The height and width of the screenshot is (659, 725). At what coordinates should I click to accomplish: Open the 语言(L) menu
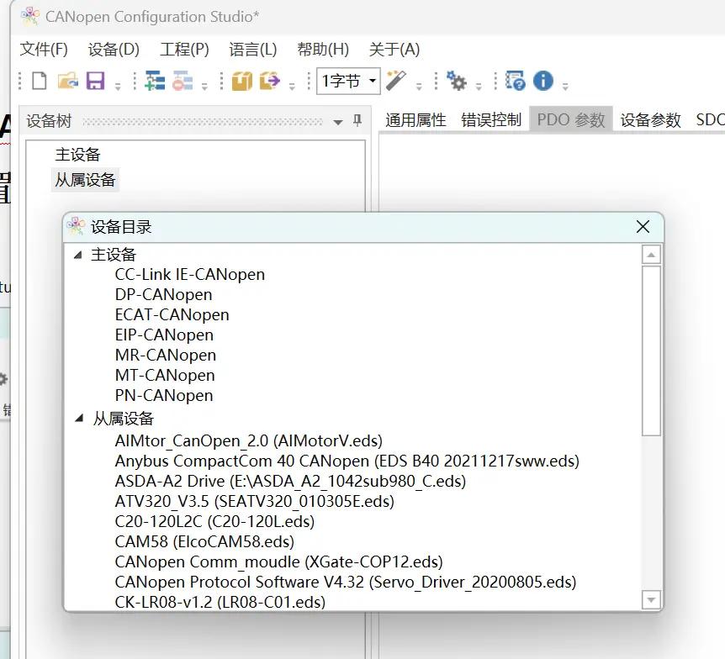coord(253,49)
